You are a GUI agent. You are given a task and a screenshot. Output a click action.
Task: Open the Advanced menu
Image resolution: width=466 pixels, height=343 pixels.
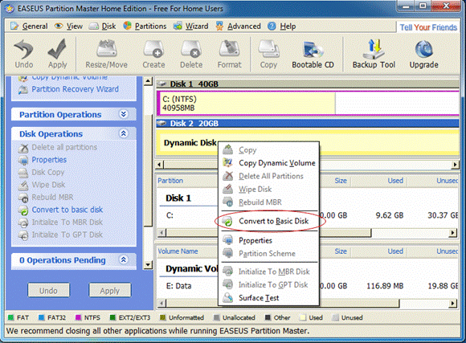pyautogui.click(x=239, y=27)
